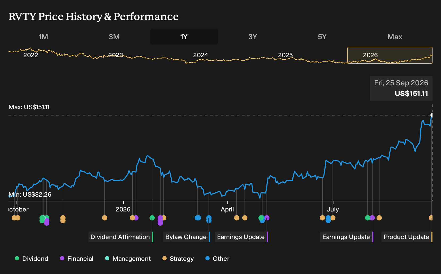Click the Fri, 25 Sep 2026 tooltip date
441x274 pixels.
401,83
